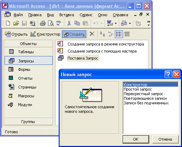Screen dimensions: 182x147
Task: Click the Open folder toolbar icon
Action: 16,23
